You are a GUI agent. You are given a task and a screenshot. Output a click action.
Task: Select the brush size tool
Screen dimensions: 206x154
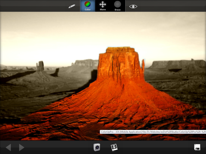coord(72,6)
